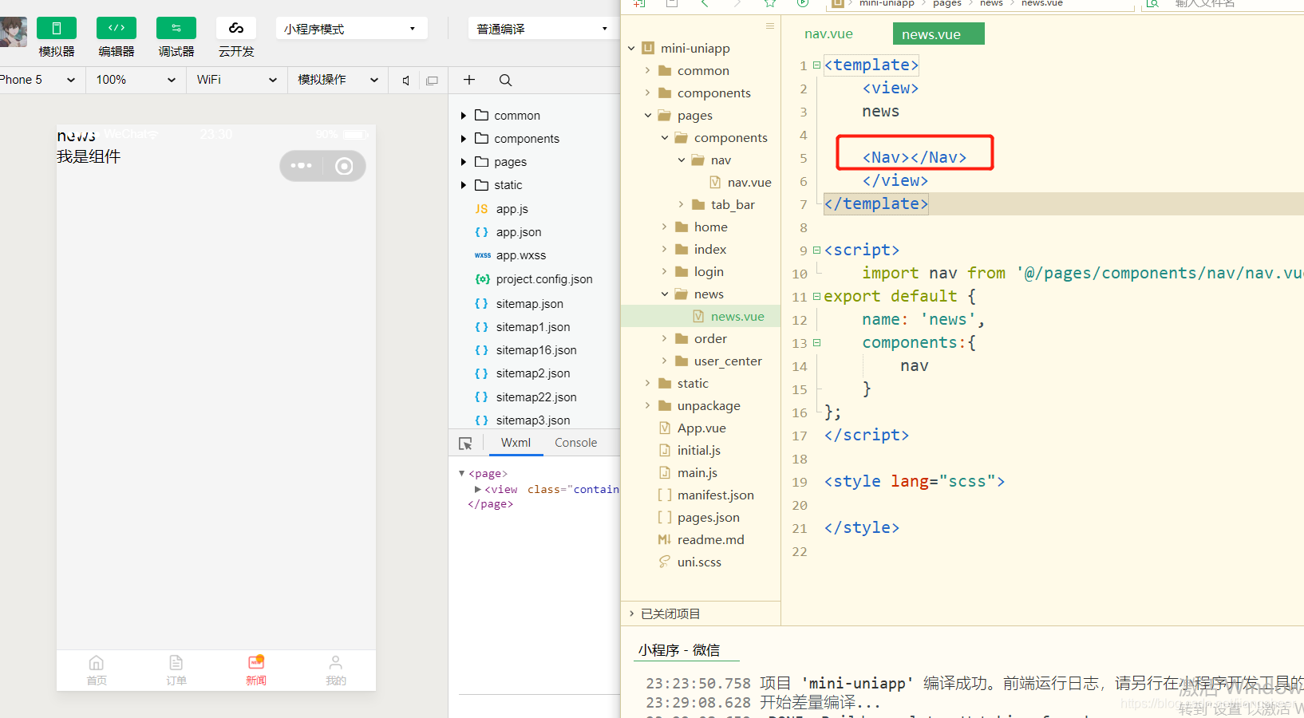Expand the common folder in devtools tree

tap(463, 116)
